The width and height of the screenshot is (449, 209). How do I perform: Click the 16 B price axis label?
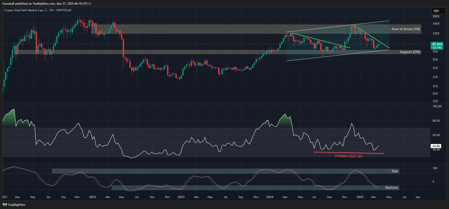[436, 101]
